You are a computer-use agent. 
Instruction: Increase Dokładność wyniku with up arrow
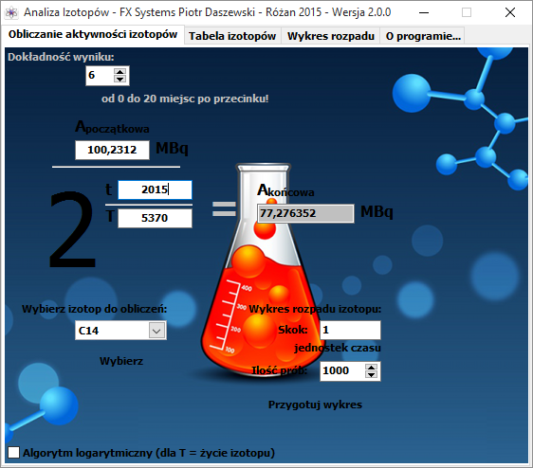119,72
